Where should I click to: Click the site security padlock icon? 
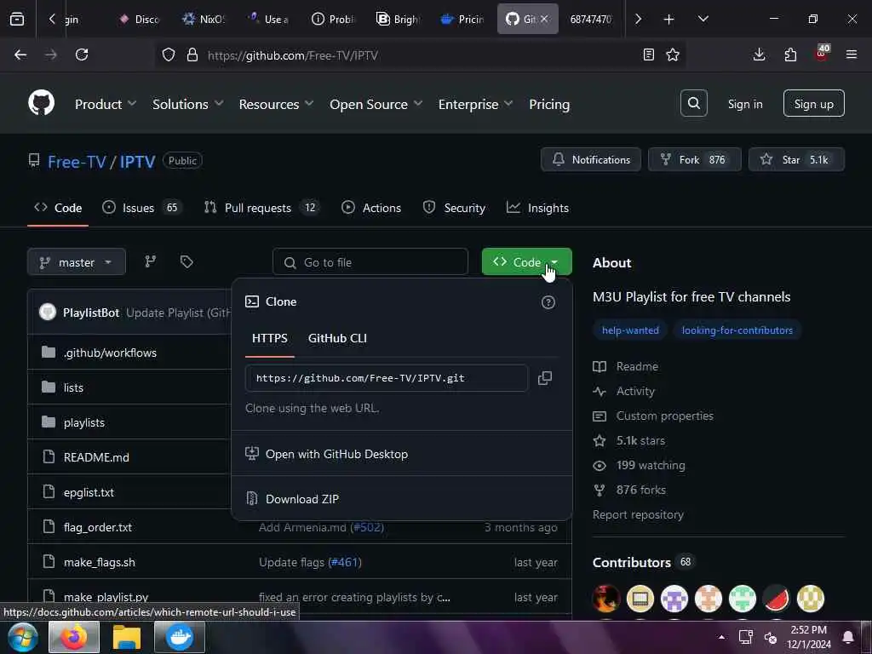click(192, 54)
